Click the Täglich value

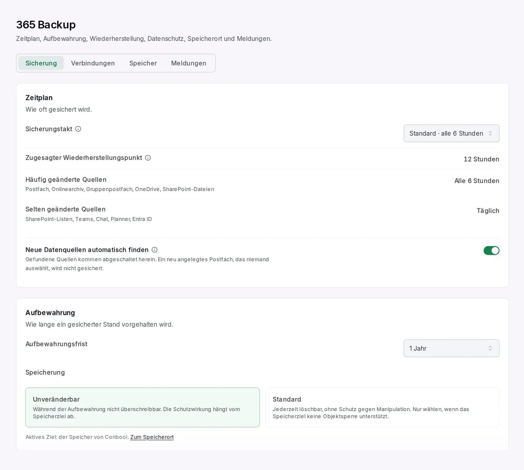pyautogui.click(x=488, y=211)
